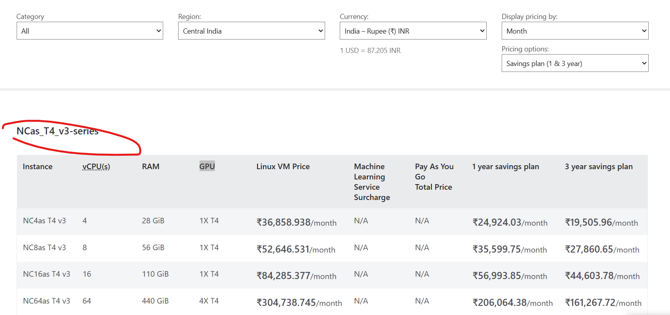Select the NC16as T4 v3 instance name
The image size is (670, 315).
coord(47,274)
